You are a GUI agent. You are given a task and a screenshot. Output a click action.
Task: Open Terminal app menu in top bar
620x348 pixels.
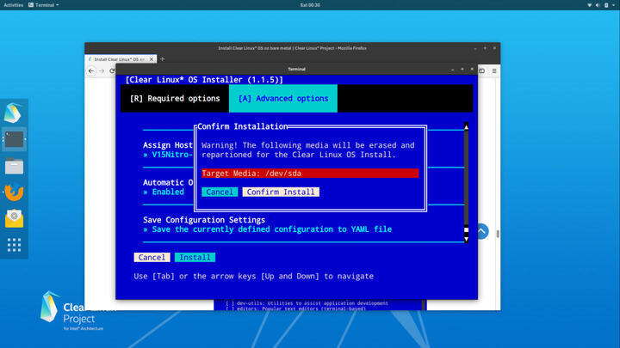pyautogui.click(x=44, y=5)
